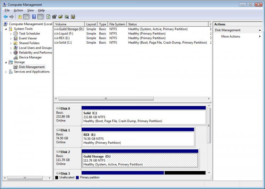Click the disk view vertical scrollbar thumb
This screenshot has width=265, height=189.
pyautogui.click(x=209, y=126)
